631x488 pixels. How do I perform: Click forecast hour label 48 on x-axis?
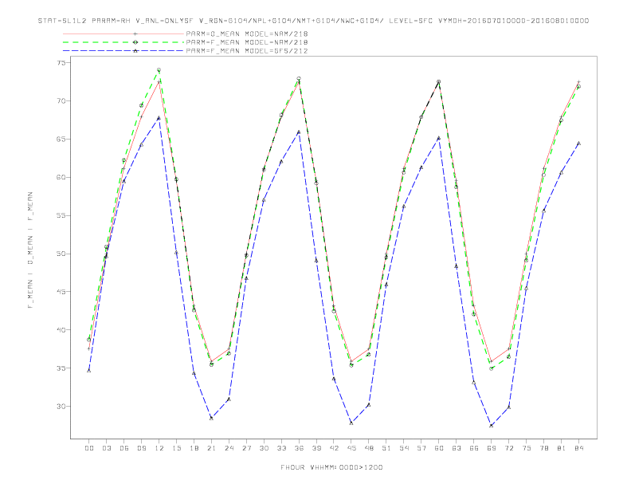369,448
